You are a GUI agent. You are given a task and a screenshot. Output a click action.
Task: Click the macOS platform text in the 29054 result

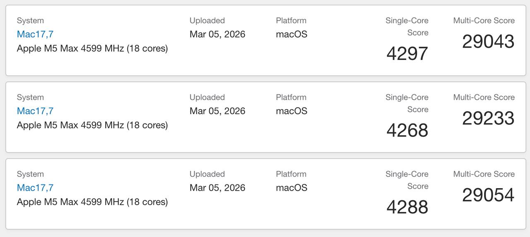[291, 188]
